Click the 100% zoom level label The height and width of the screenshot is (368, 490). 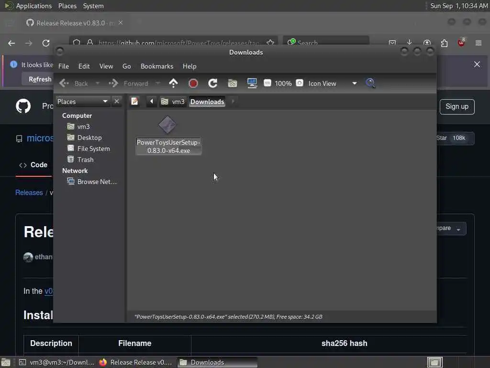pos(283,83)
